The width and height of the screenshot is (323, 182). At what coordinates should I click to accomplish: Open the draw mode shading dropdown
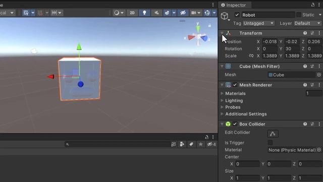click(x=119, y=13)
